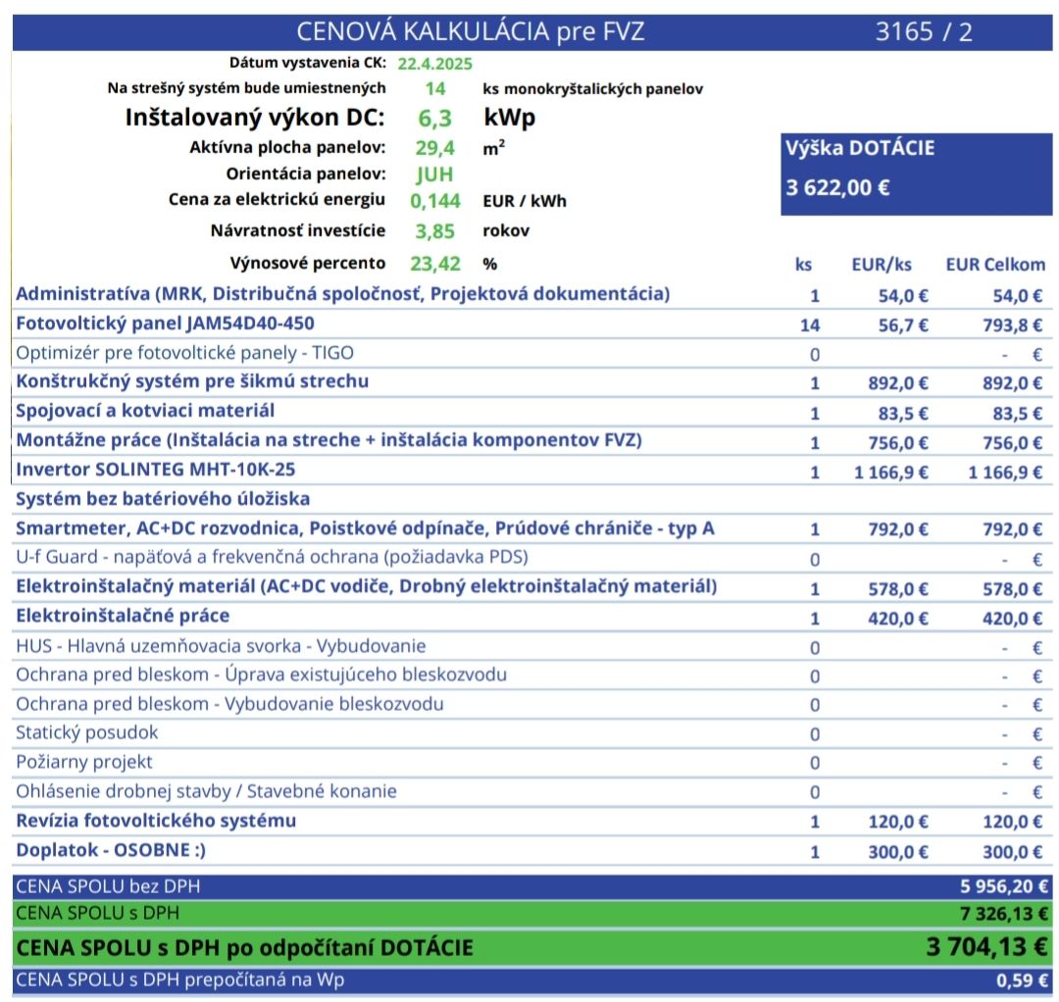The image size is (1059, 1002).
Task: Select the Požiarny projekt row label
Action: [x=84, y=762]
